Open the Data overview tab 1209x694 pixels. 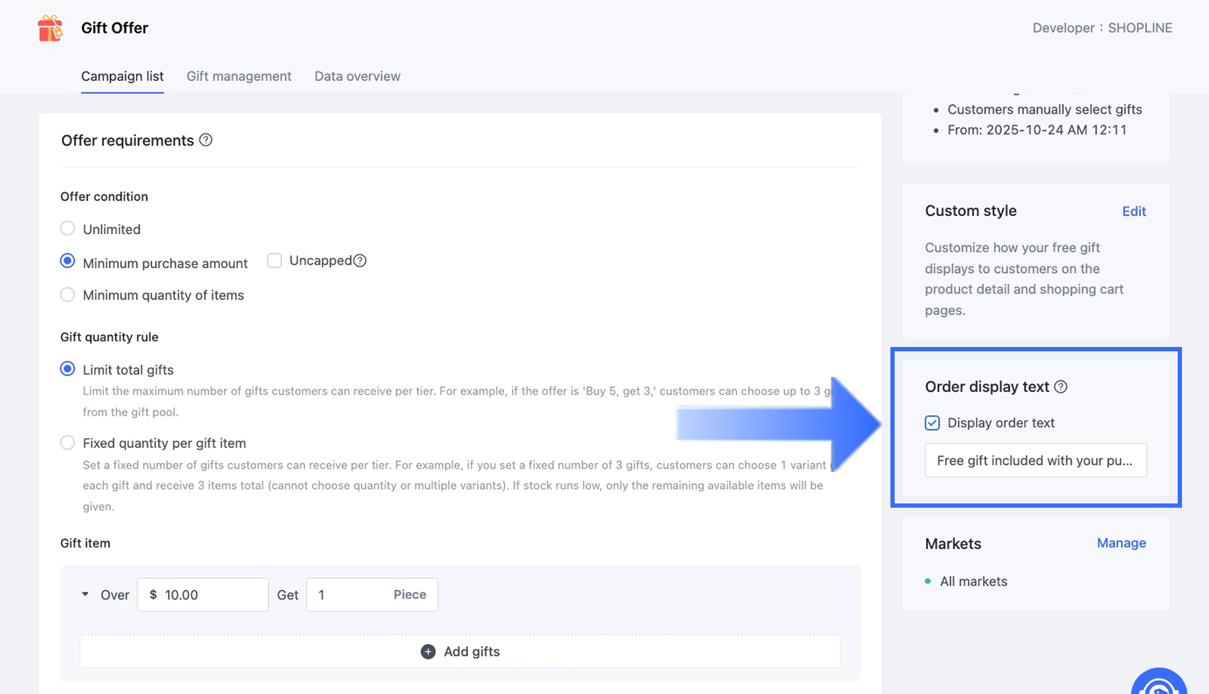click(357, 76)
